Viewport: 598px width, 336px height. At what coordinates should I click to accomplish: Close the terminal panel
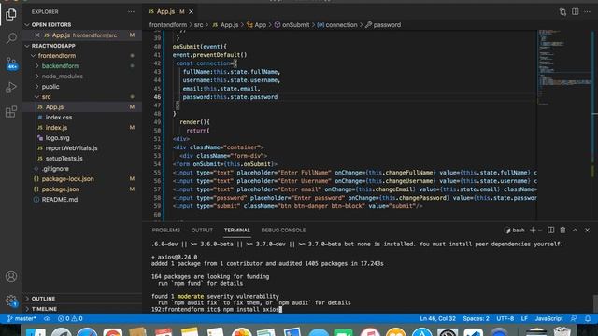pyautogui.click(x=588, y=231)
